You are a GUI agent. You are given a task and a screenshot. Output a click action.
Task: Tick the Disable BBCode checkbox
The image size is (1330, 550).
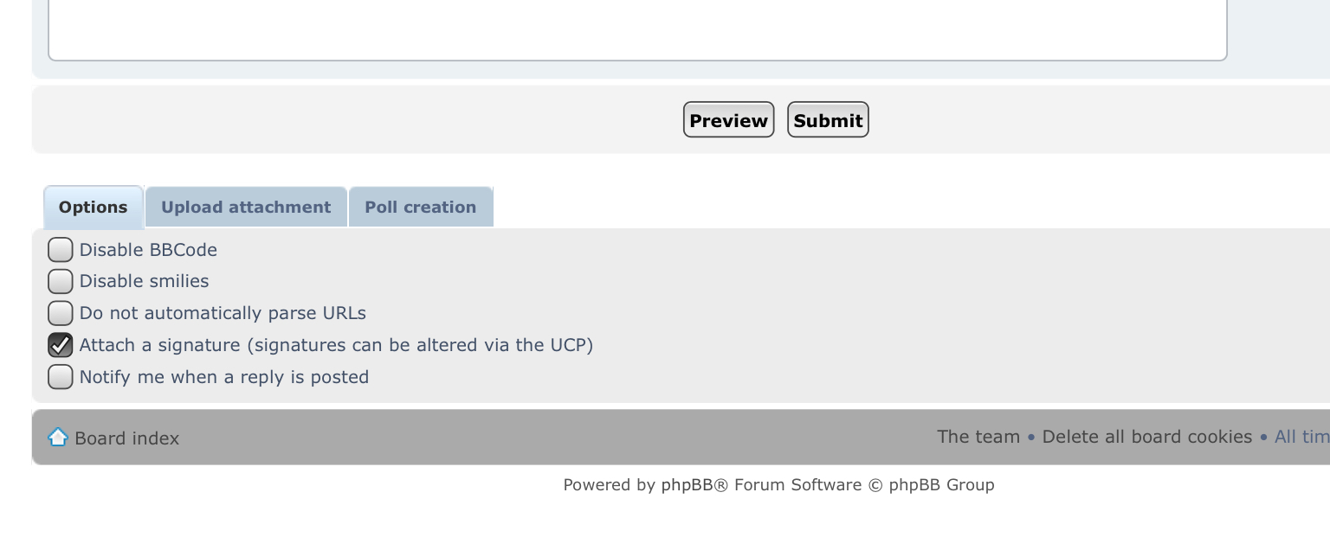[61, 250]
